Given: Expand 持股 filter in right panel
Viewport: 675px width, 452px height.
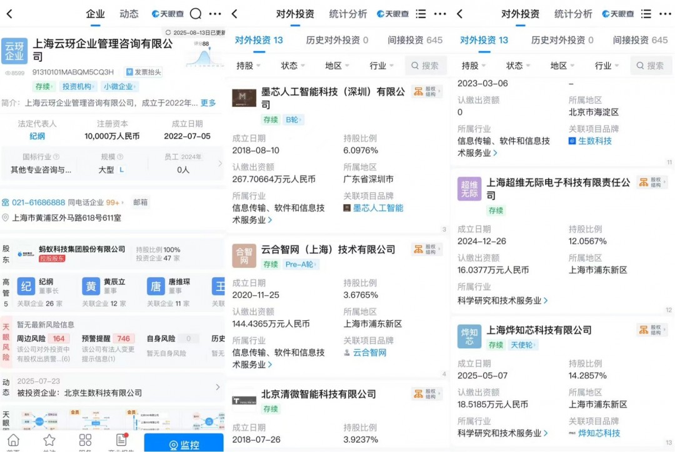Looking at the screenshot, I should pos(474,66).
